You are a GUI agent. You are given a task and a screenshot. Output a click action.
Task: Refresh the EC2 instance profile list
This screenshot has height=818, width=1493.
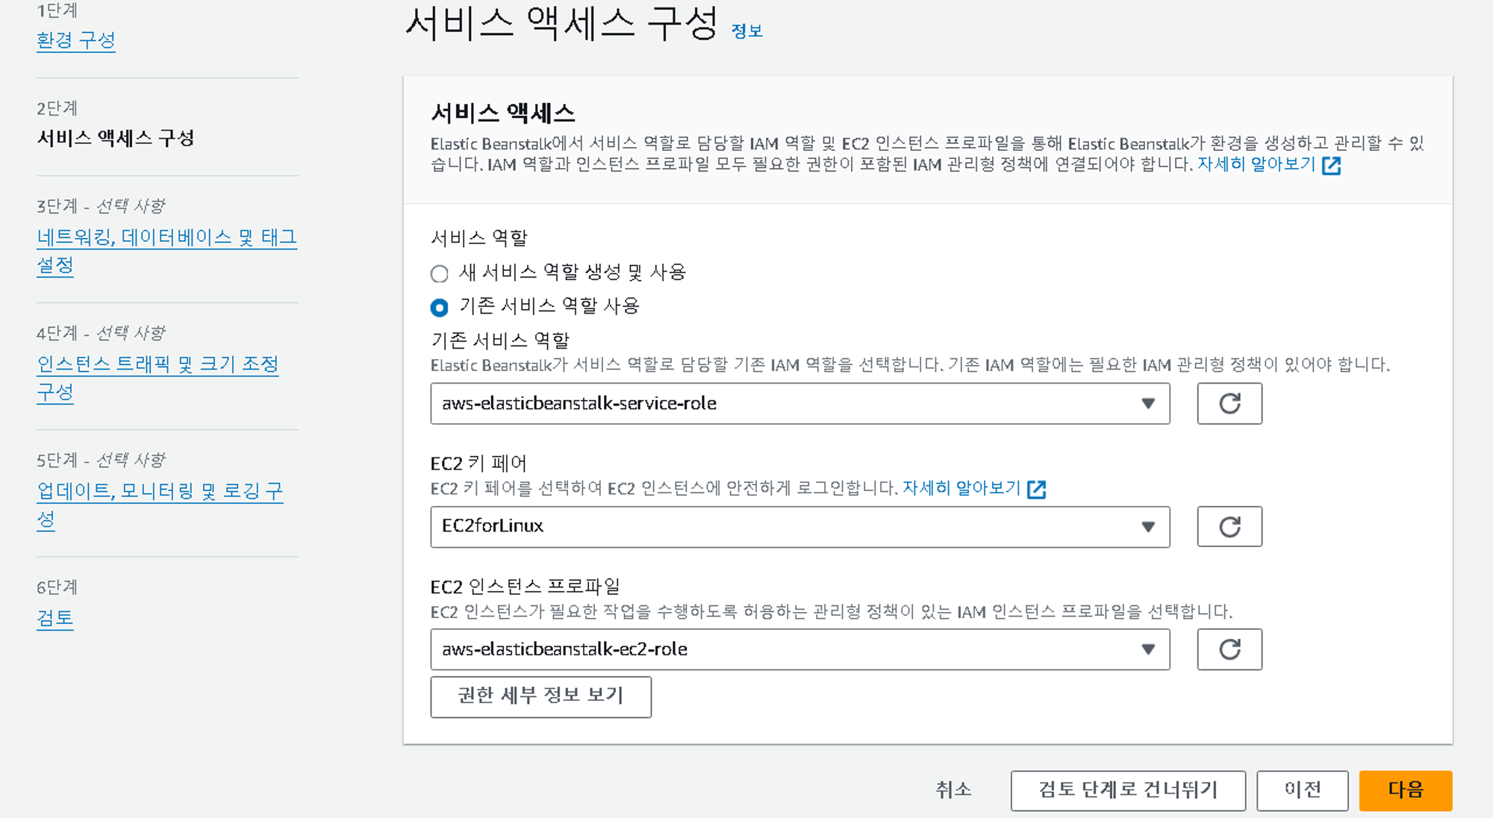[x=1229, y=649]
